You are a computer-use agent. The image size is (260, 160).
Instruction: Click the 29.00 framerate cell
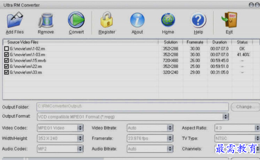pos(195,72)
